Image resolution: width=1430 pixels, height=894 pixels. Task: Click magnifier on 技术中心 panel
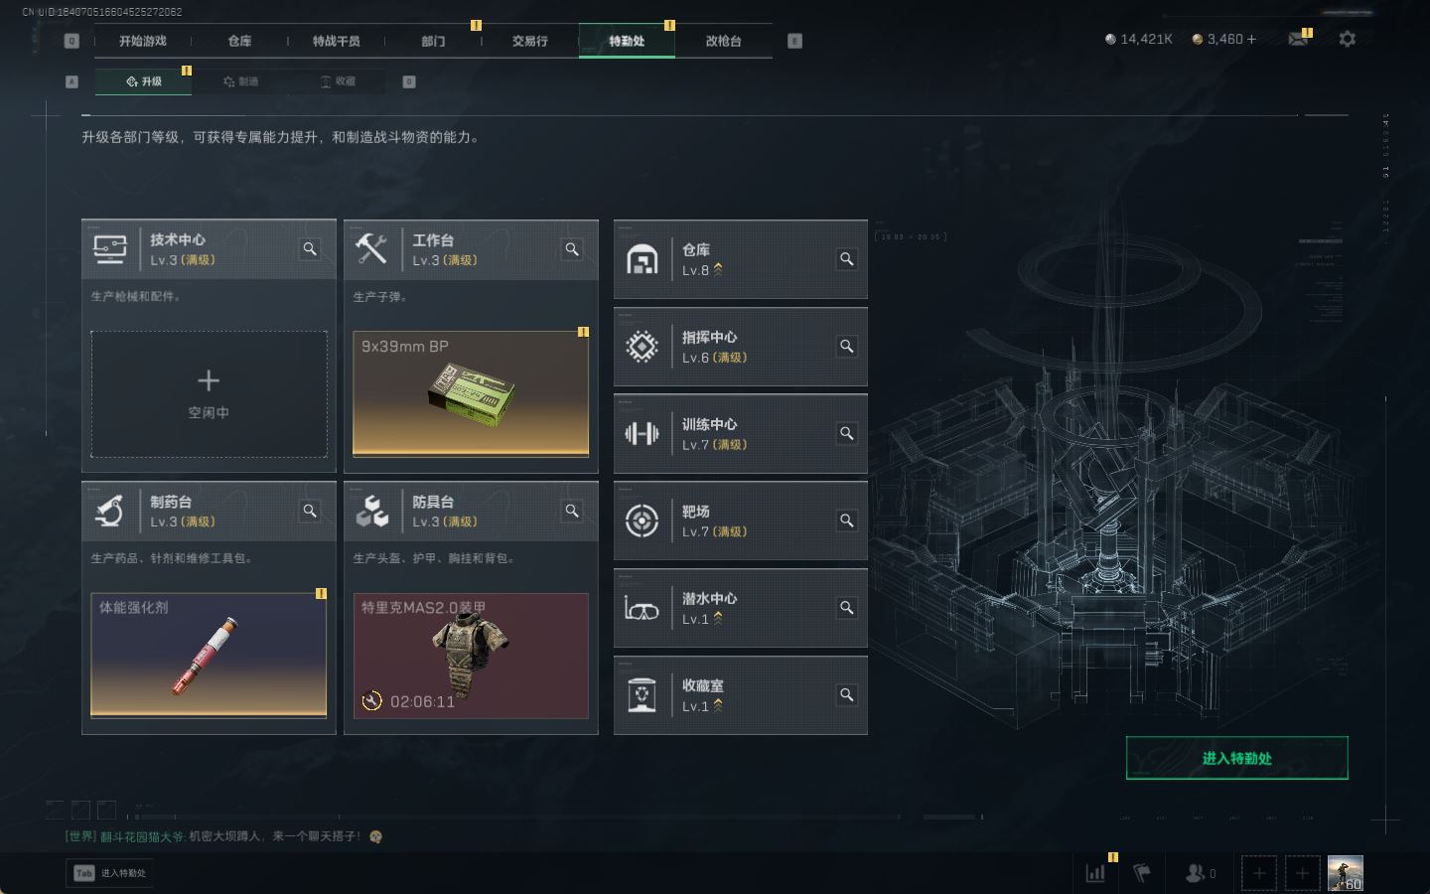click(x=310, y=249)
